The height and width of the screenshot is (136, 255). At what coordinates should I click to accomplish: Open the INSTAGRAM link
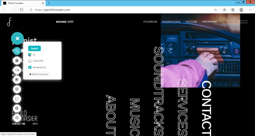210,22
